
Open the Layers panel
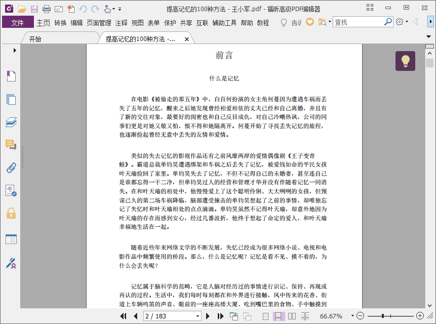coord(11,122)
